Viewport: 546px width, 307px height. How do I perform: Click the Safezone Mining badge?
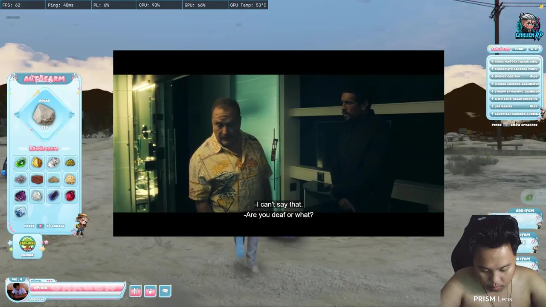coord(28,246)
